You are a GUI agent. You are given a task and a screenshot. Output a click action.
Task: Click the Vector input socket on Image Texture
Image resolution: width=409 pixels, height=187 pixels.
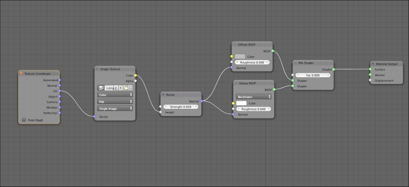point(95,116)
